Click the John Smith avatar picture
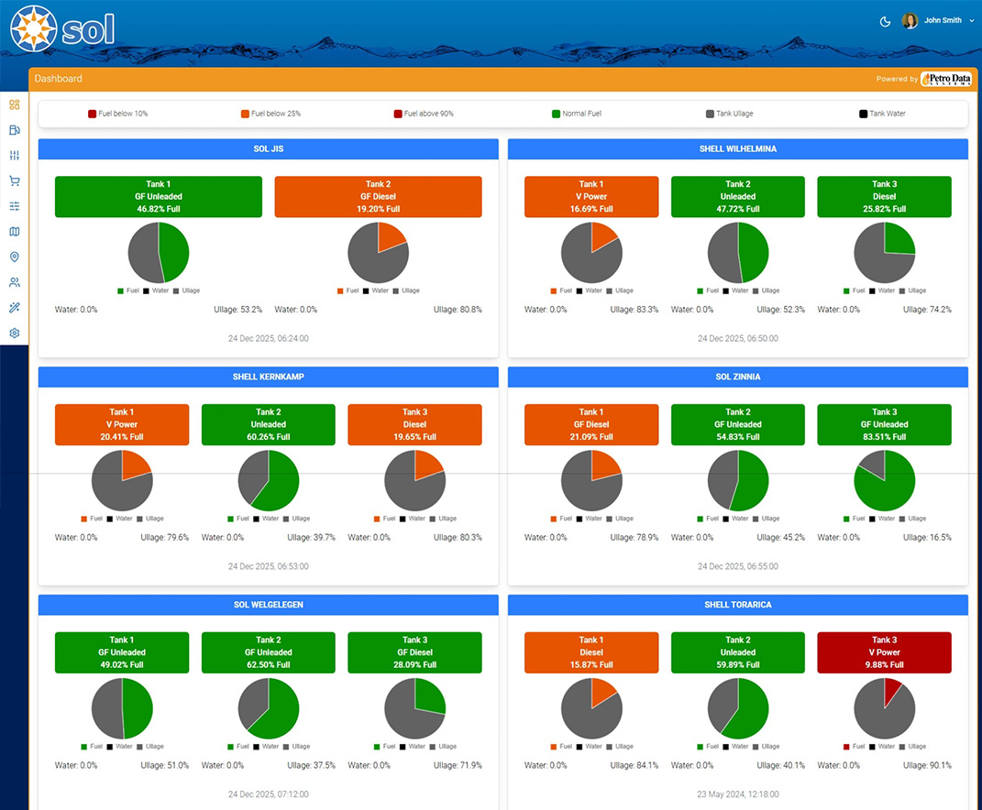982x810 pixels. [x=910, y=21]
